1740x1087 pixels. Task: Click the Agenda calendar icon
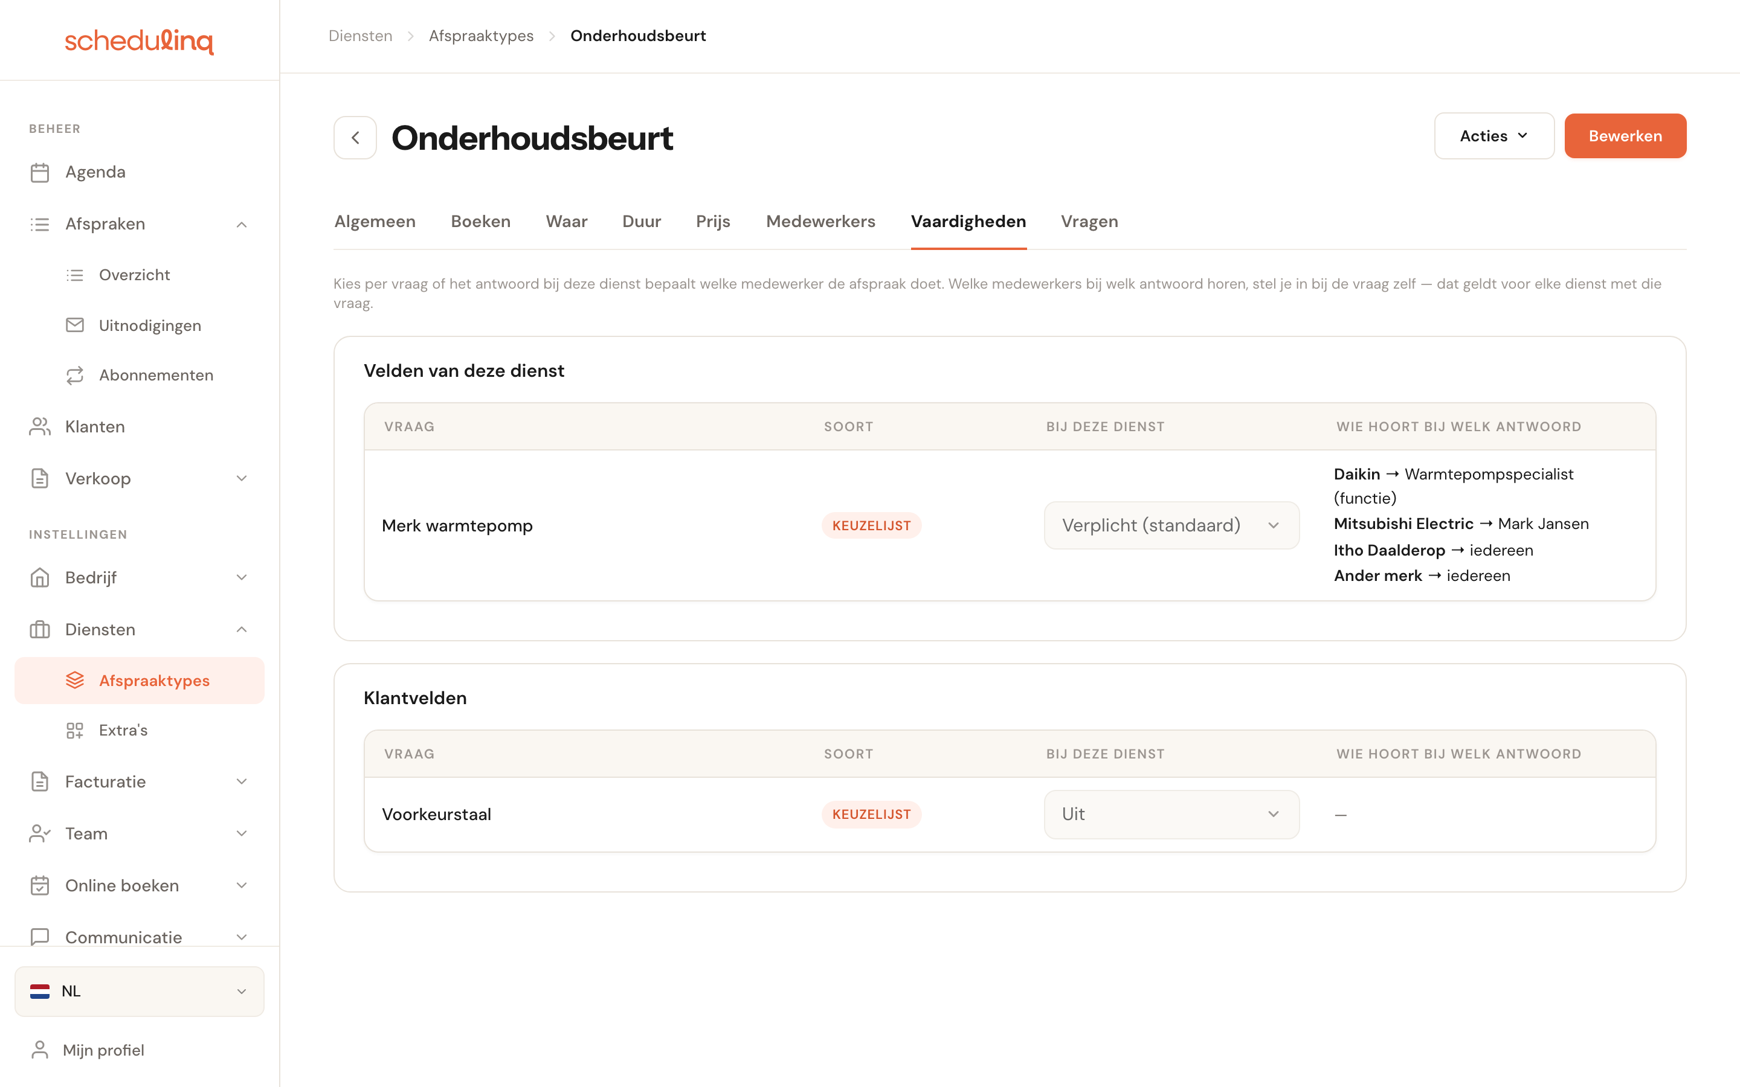[x=39, y=173]
